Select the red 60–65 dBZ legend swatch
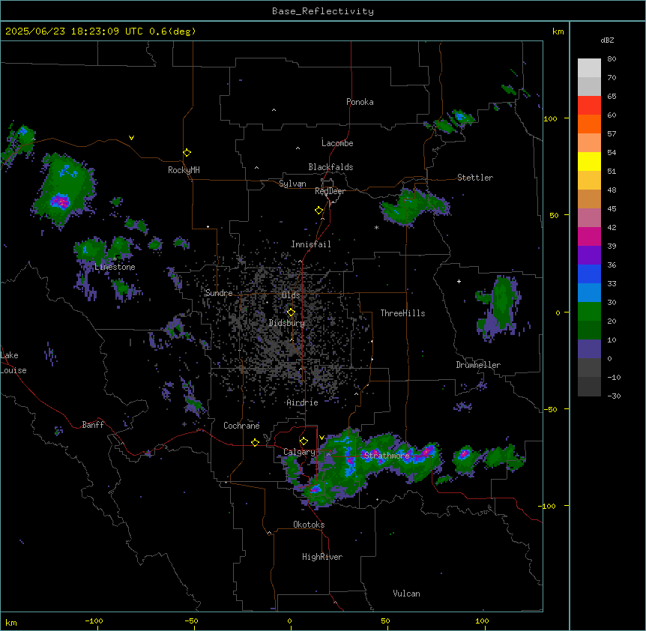646x631 pixels. click(589, 106)
